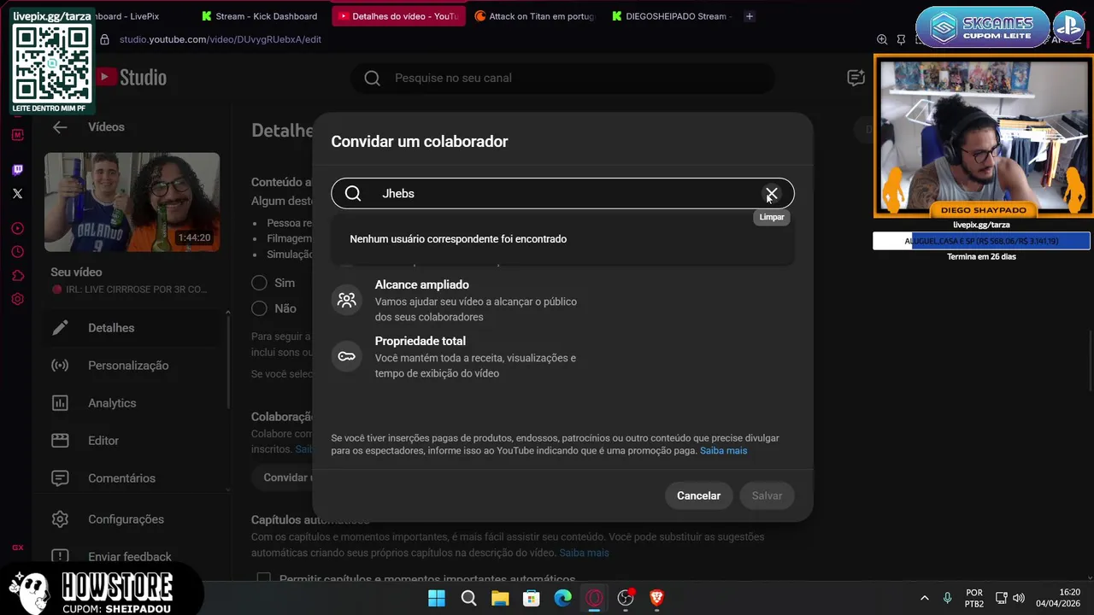Open a new browser tab with plus
This screenshot has width=1094, height=615.
(750, 16)
